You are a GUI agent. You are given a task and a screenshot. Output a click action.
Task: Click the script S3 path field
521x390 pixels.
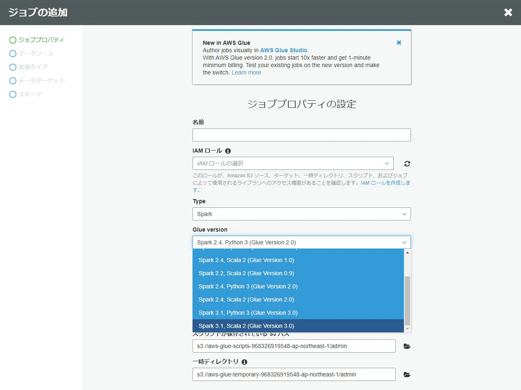[294, 346]
